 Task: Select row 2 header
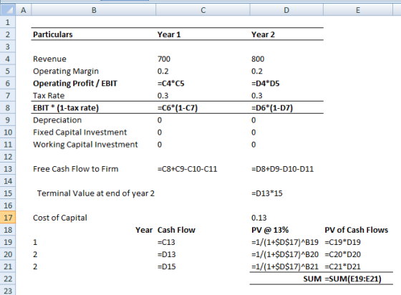[8, 34]
